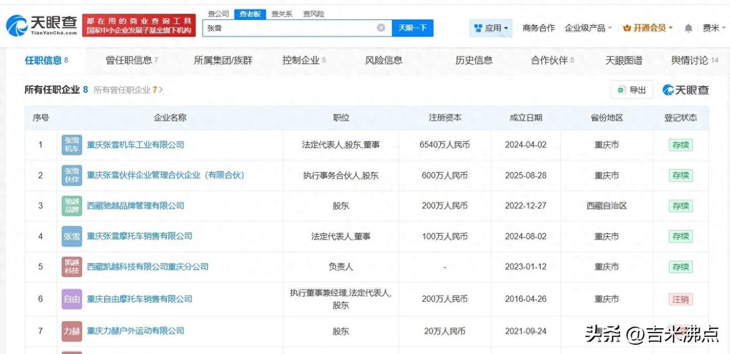Click the 商务合作 link
This screenshot has width=730, height=354.
pyautogui.click(x=538, y=27)
